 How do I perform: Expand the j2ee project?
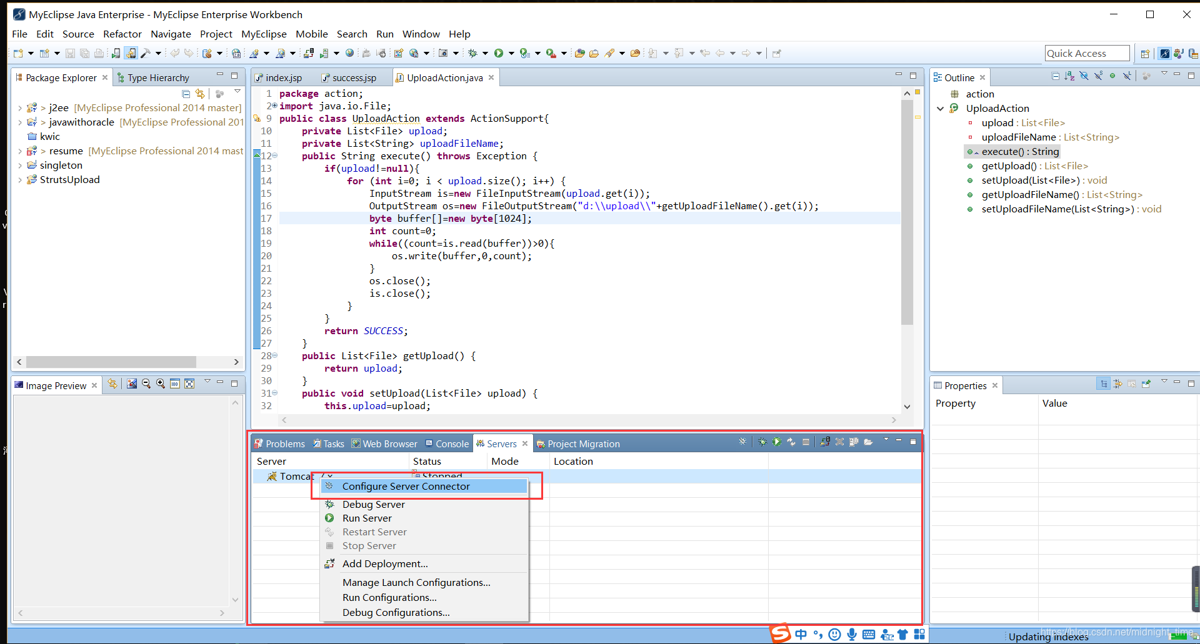coord(20,108)
